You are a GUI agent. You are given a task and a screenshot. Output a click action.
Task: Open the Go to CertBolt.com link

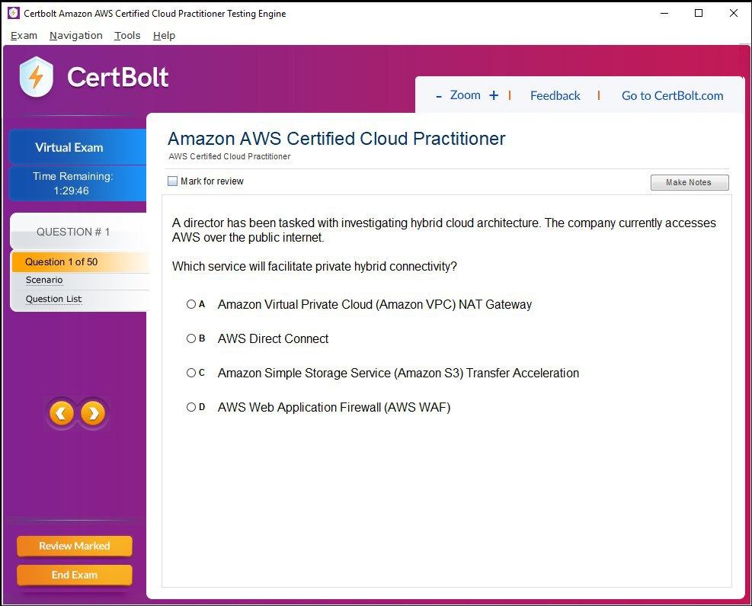pos(673,95)
